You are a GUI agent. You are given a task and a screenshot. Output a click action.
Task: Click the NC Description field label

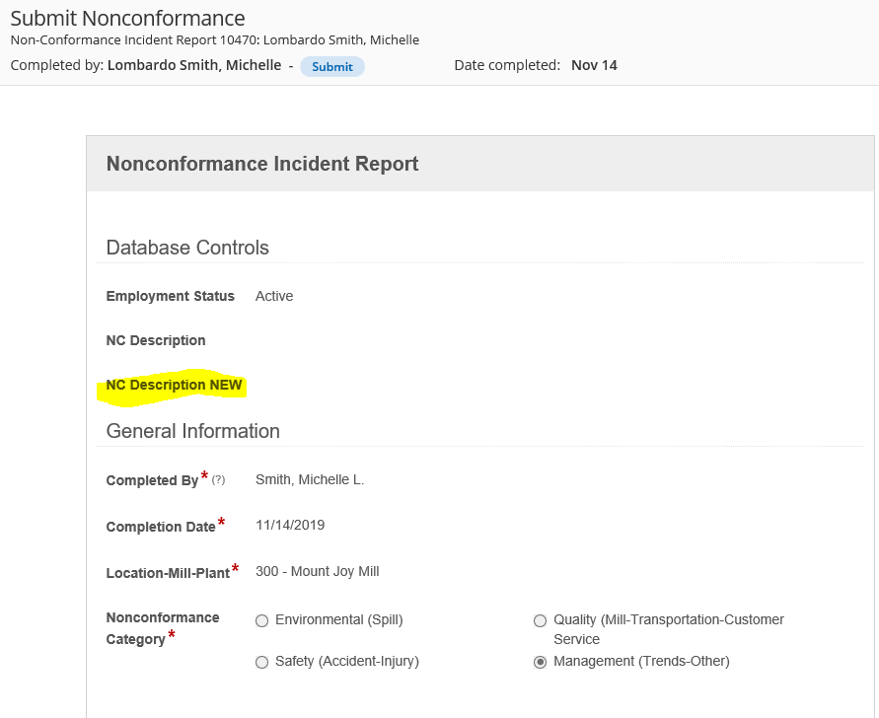point(156,341)
